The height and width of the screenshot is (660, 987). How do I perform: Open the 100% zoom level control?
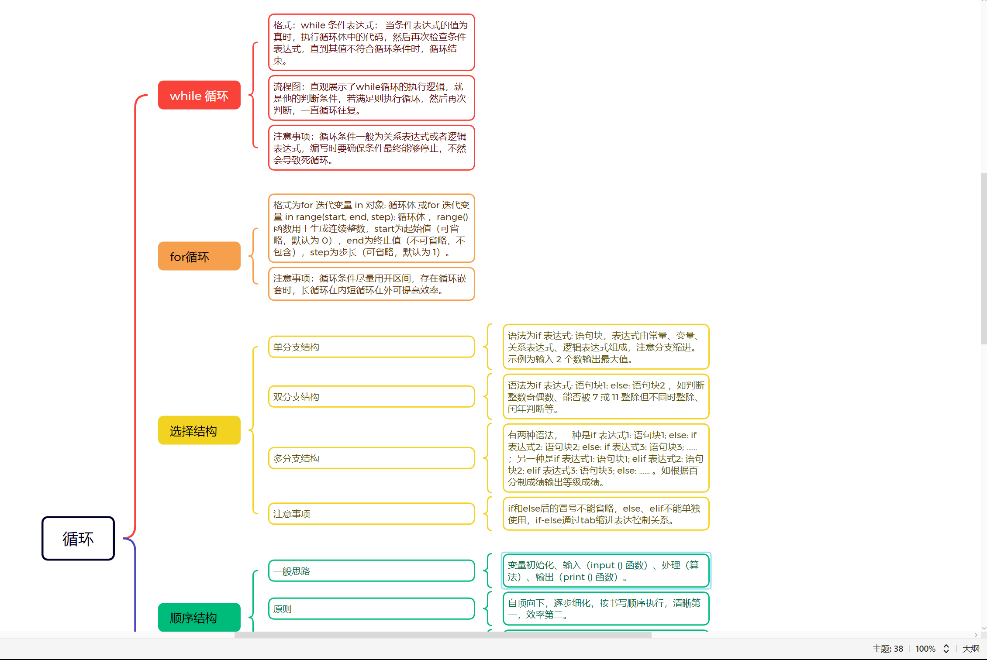925,649
